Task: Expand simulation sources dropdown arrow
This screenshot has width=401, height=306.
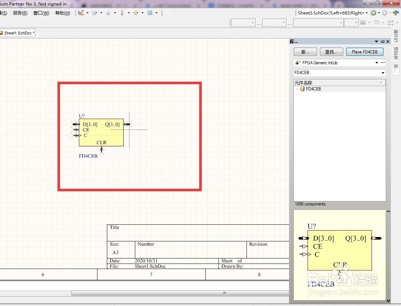Action: (143, 13)
